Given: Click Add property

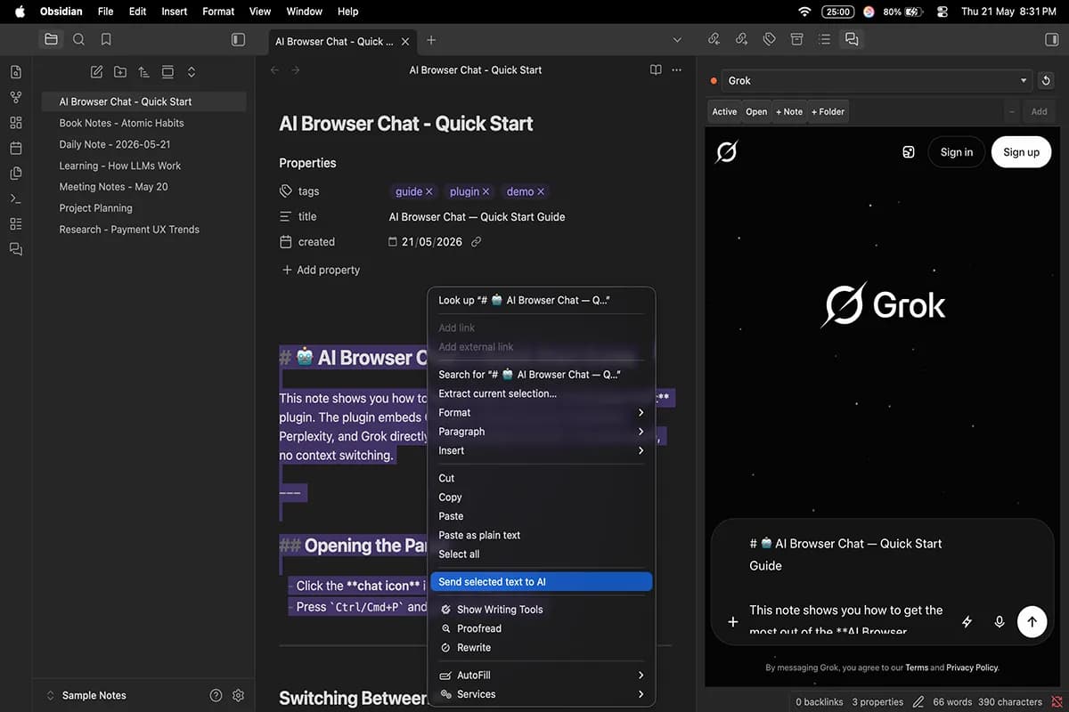Looking at the screenshot, I should (321, 270).
